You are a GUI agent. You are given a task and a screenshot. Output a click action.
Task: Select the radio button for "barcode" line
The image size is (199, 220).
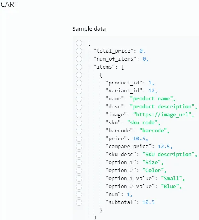79,131
